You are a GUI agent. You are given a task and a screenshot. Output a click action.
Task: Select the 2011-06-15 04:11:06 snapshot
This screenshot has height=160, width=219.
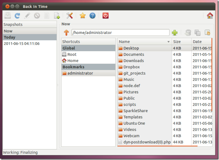coord(30,44)
